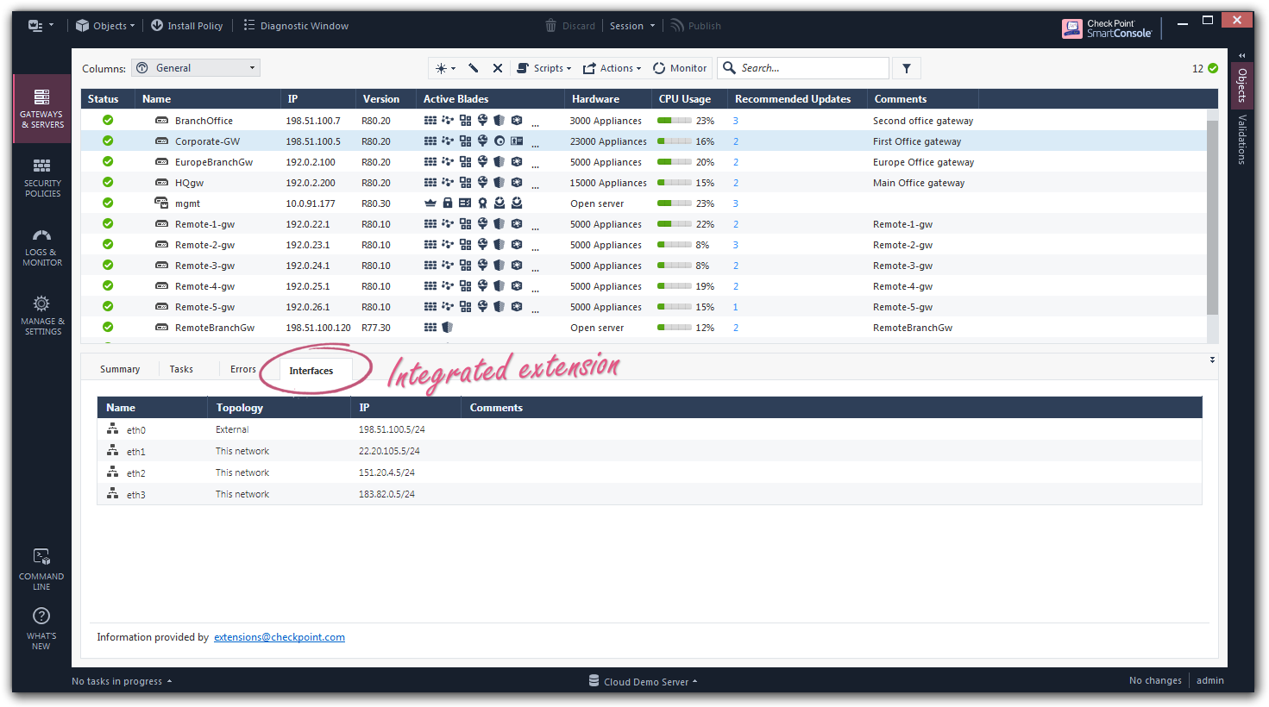Click the Publish button
This screenshot has width=1269, height=707.
pos(695,26)
